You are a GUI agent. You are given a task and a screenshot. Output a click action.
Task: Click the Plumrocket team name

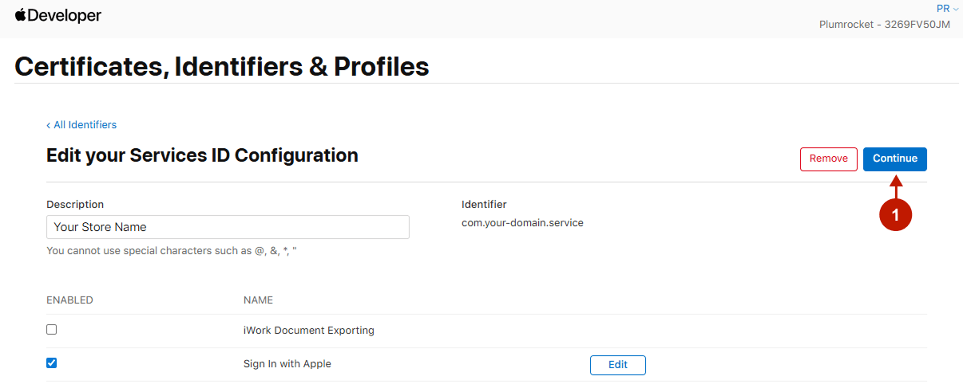(x=884, y=25)
